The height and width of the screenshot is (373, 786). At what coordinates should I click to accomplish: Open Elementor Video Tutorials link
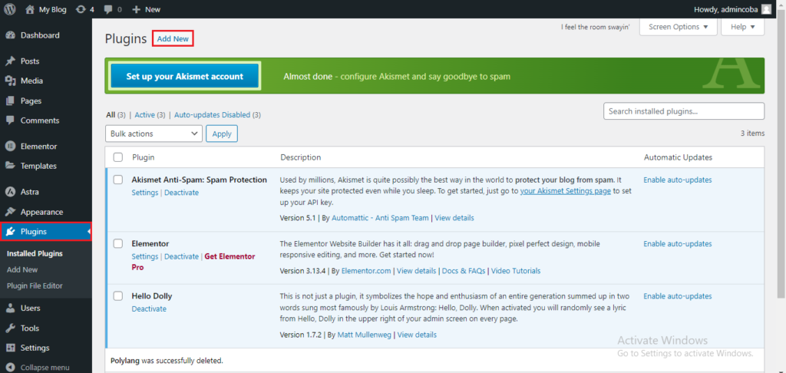point(516,271)
